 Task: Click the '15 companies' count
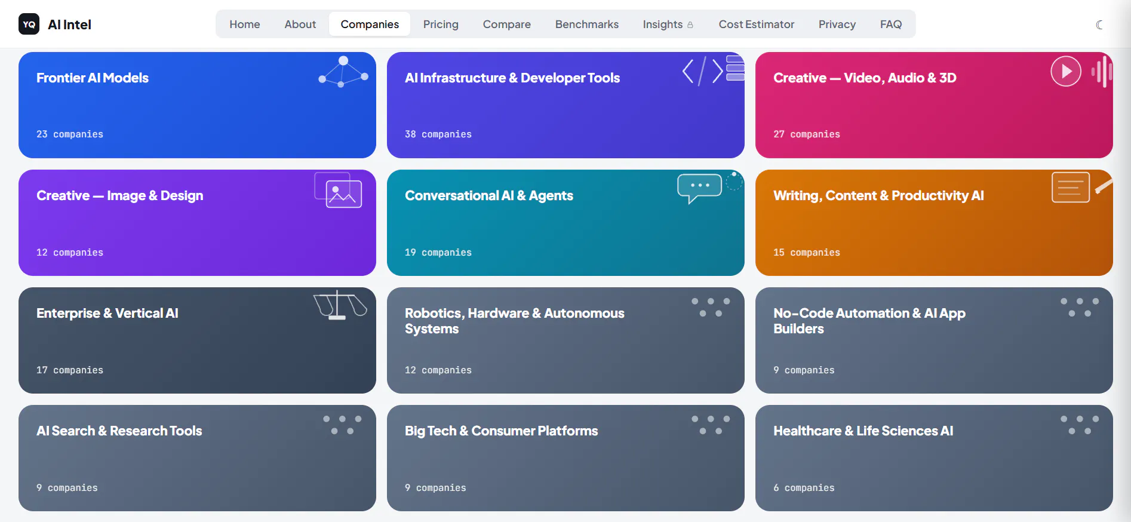(807, 253)
